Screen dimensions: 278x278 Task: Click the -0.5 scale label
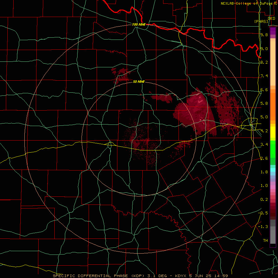tap(263, 213)
